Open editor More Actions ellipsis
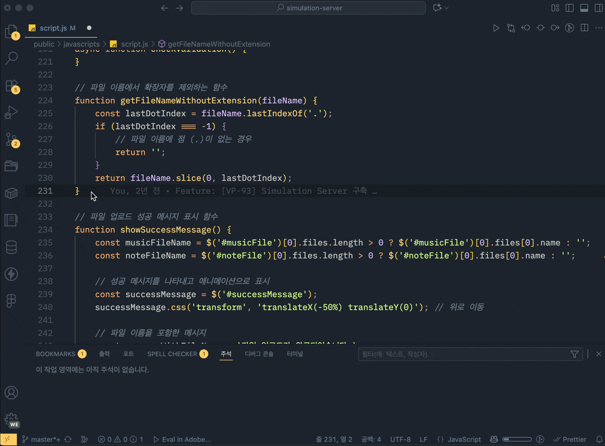 (x=598, y=28)
